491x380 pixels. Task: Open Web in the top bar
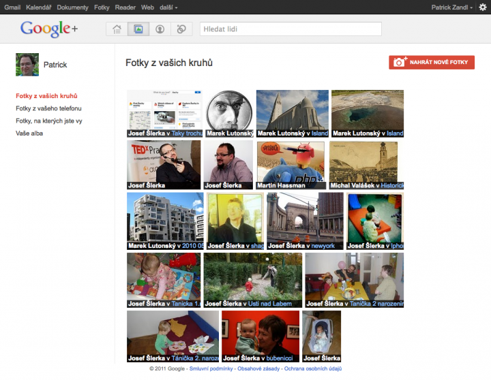147,7
